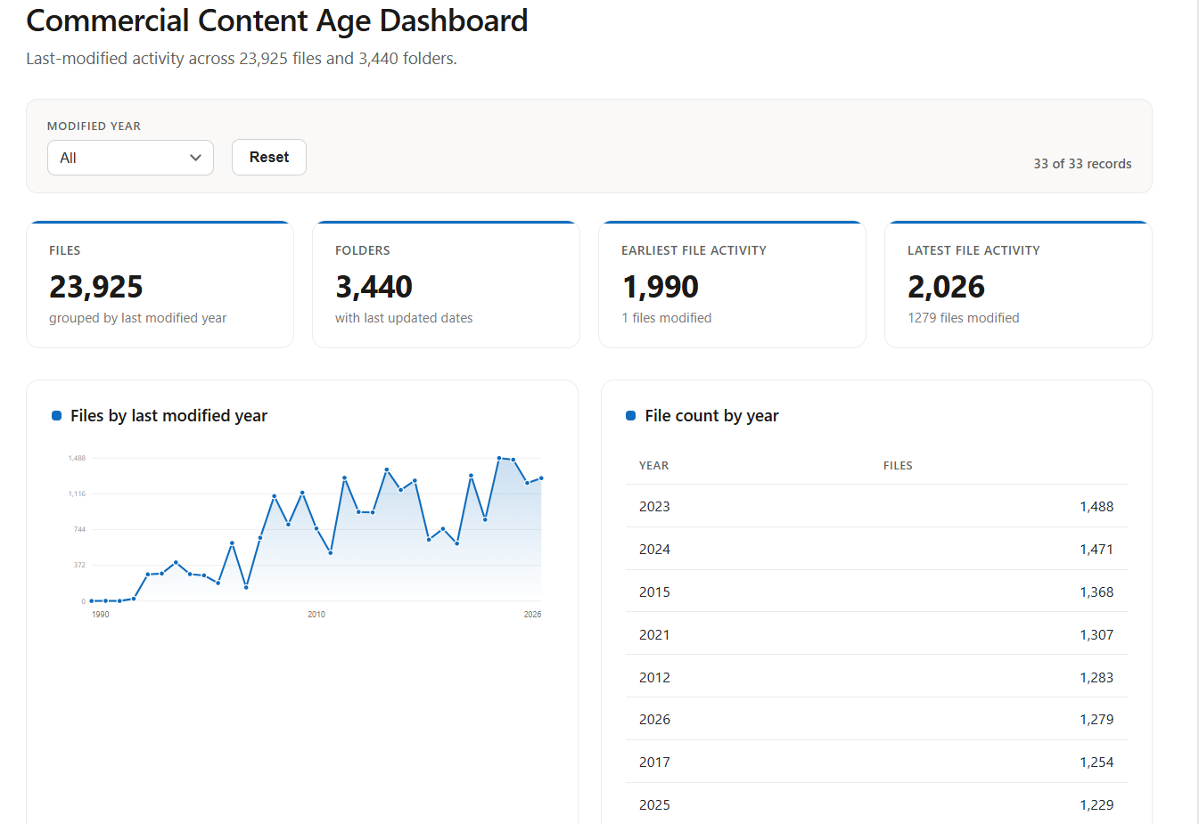Viewport: 1199px width, 824px height.
Task: Select the 2017 row with 1,254 files
Action: 876,762
